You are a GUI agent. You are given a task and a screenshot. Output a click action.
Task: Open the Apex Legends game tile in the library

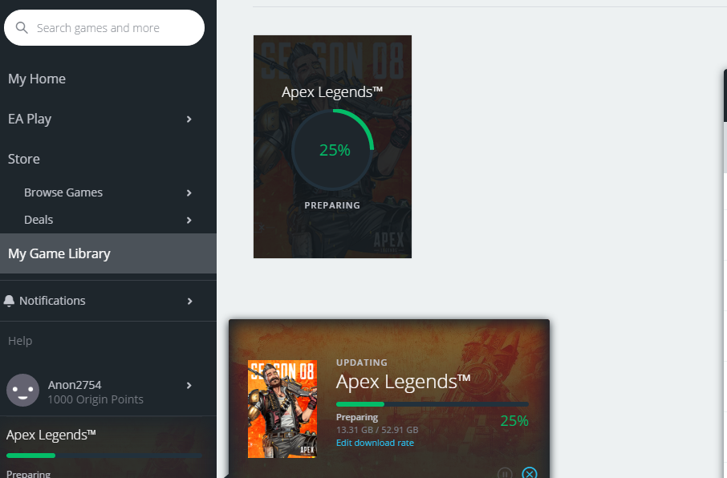click(x=332, y=147)
